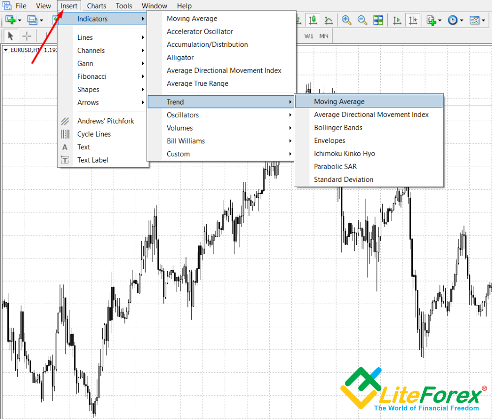Viewport: 492px width, 419px height.
Task: Select the Crosshair tool
Action: tap(27, 36)
